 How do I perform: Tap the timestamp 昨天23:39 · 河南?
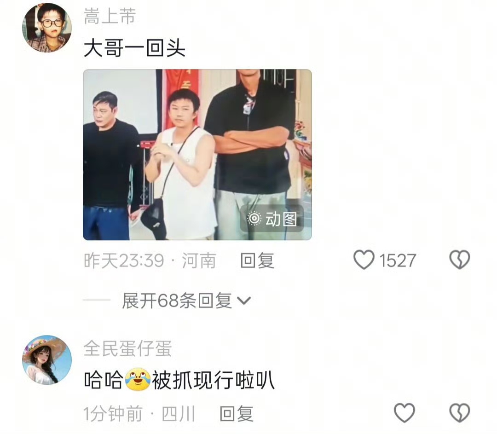click(150, 260)
